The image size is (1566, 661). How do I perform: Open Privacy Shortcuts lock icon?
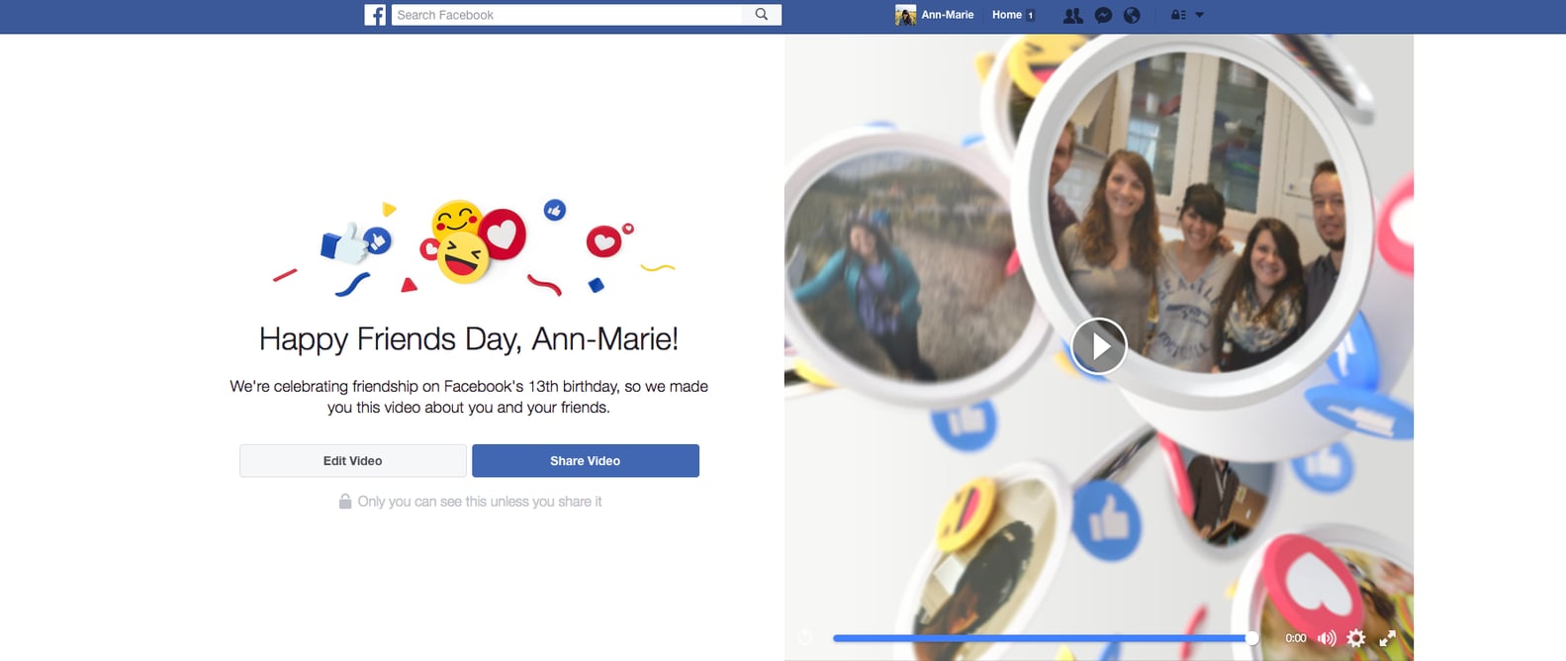tap(1178, 15)
